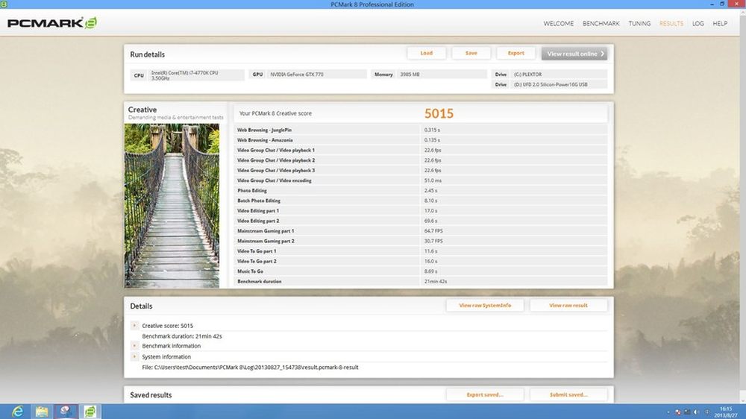Screen dimensions: 746x419
Task: Click the Video To Go part 2 row
Action: pyautogui.click(x=421, y=261)
